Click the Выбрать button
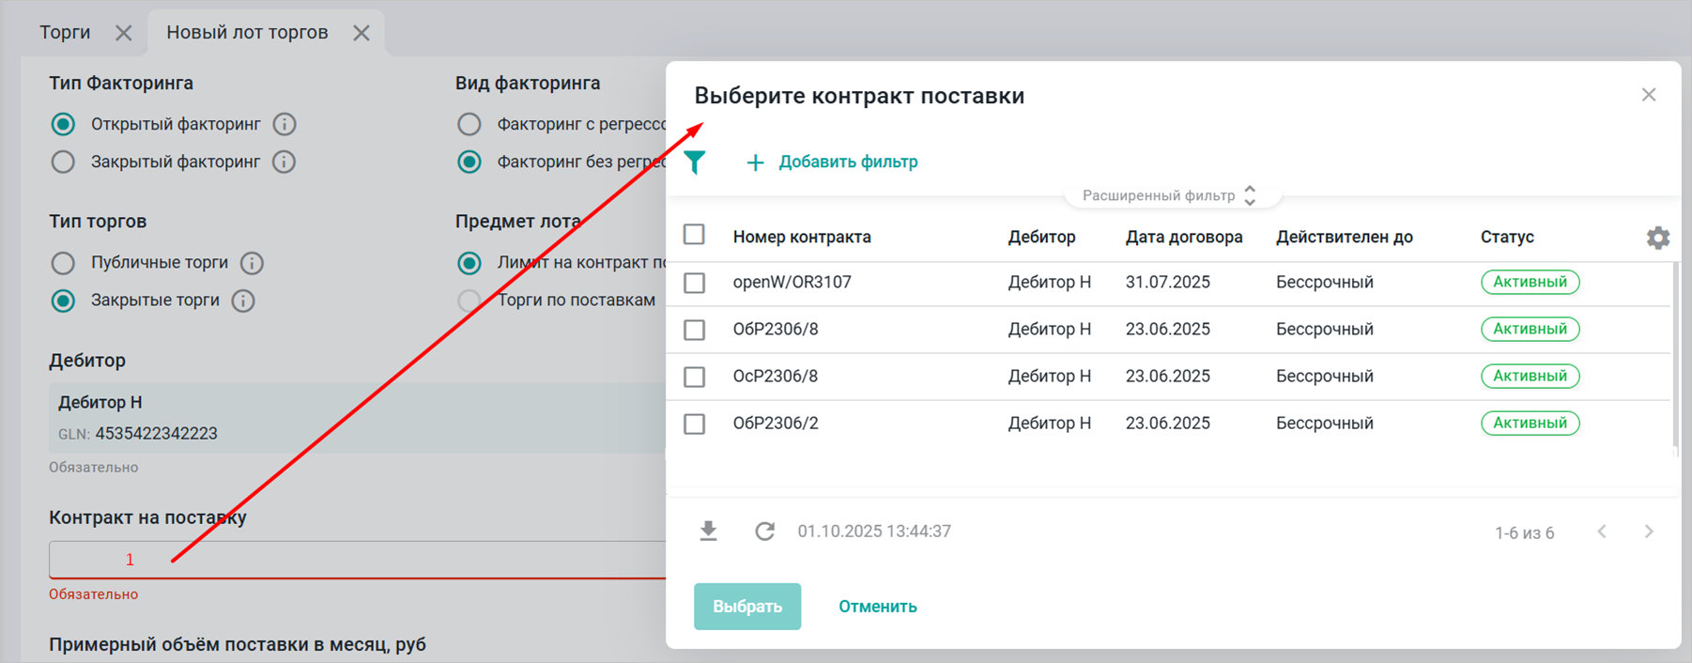The width and height of the screenshot is (1692, 663). pos(746,607)
